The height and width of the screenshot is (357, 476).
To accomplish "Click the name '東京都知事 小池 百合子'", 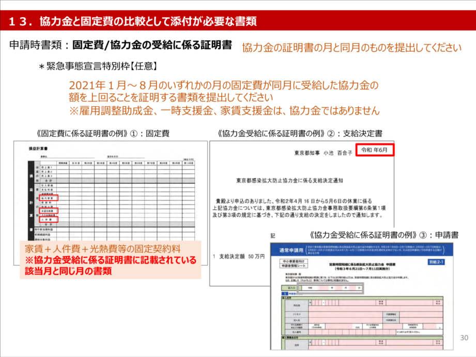I will coord(323,153).
